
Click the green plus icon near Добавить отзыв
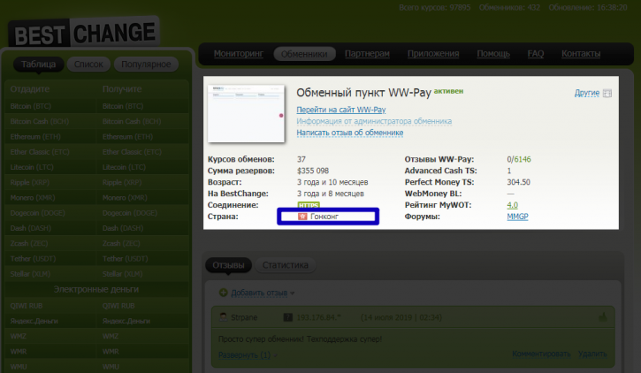[x=223, y=293]
